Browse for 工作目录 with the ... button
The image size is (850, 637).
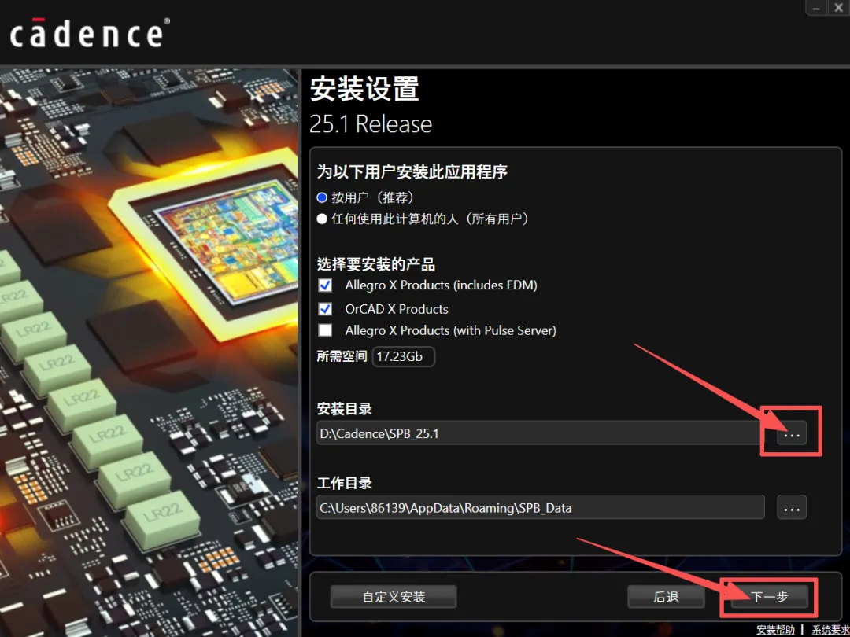pos(792,508)
